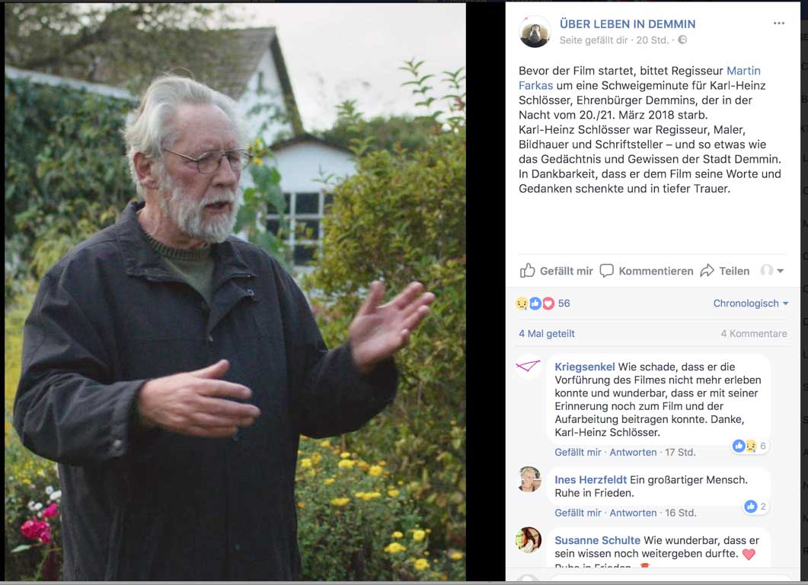The height and width of the screenshot is (585, 808).
Task: Click the thumbs-up Gefällt mir icon
Action: [x=527, y=270]
